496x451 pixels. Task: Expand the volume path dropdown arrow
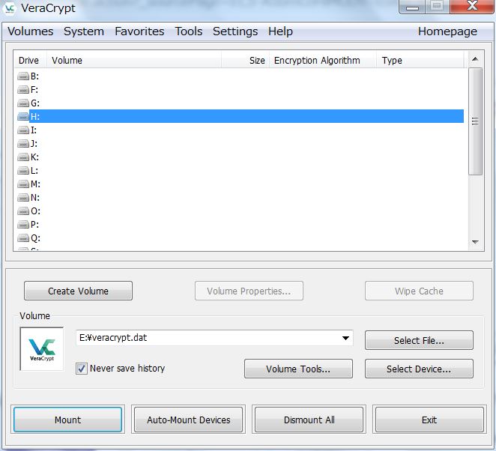(x=345, y=338)
